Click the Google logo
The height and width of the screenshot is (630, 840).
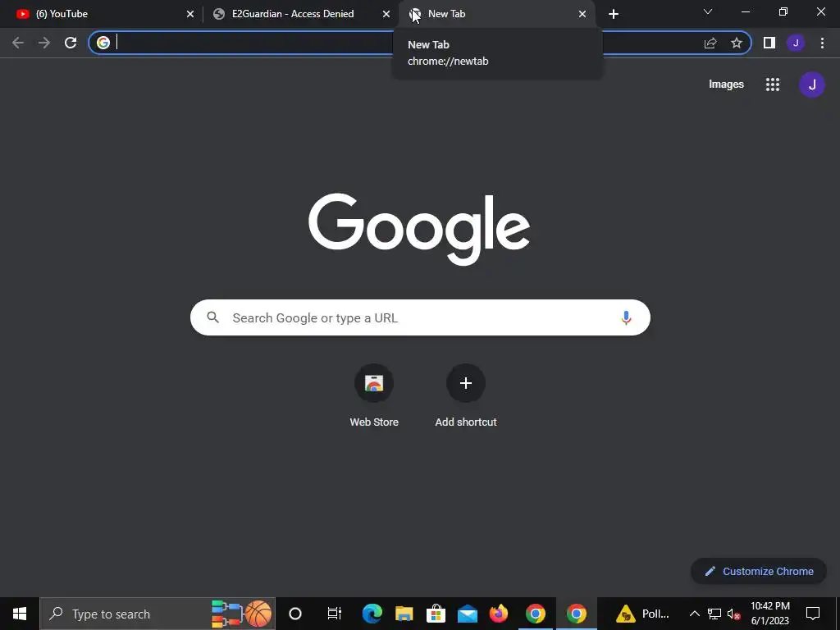tap(419, 229)
